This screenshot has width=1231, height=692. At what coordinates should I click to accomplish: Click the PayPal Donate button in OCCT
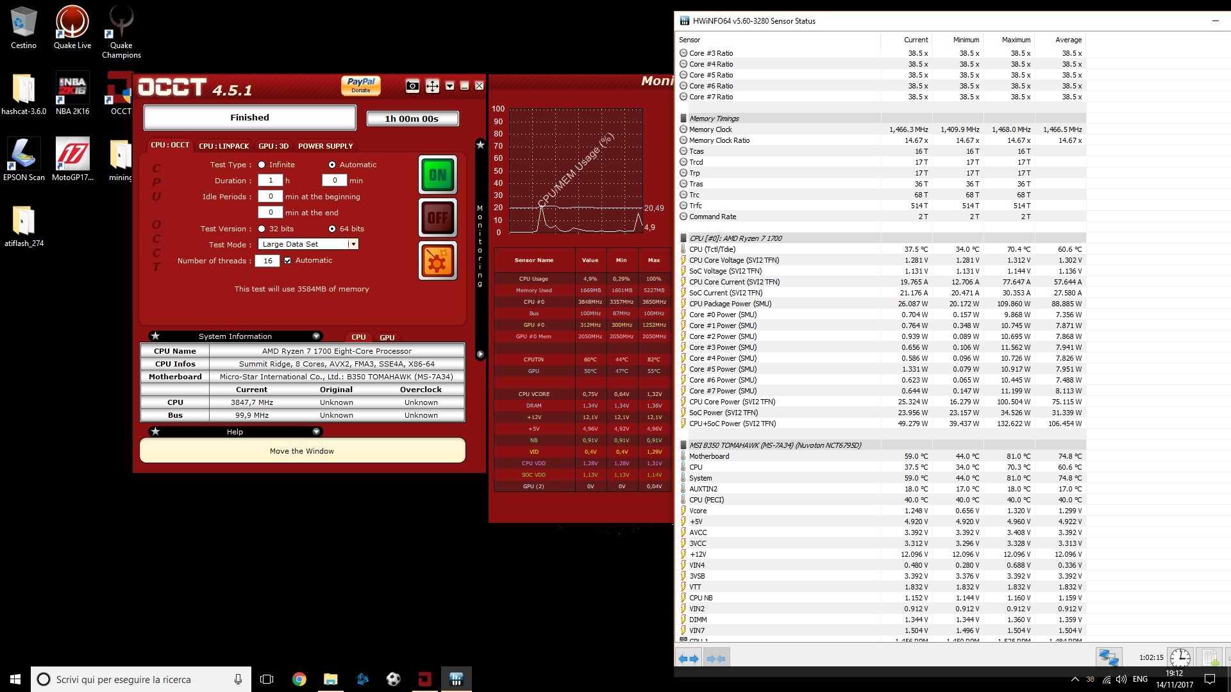pos(361,85)
